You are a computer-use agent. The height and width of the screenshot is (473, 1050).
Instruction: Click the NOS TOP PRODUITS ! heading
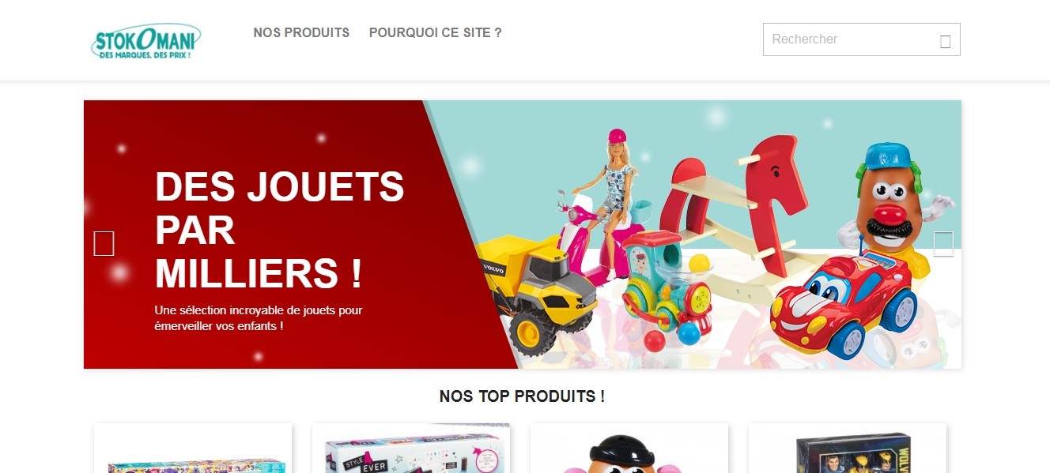click(x=522, y=396)
